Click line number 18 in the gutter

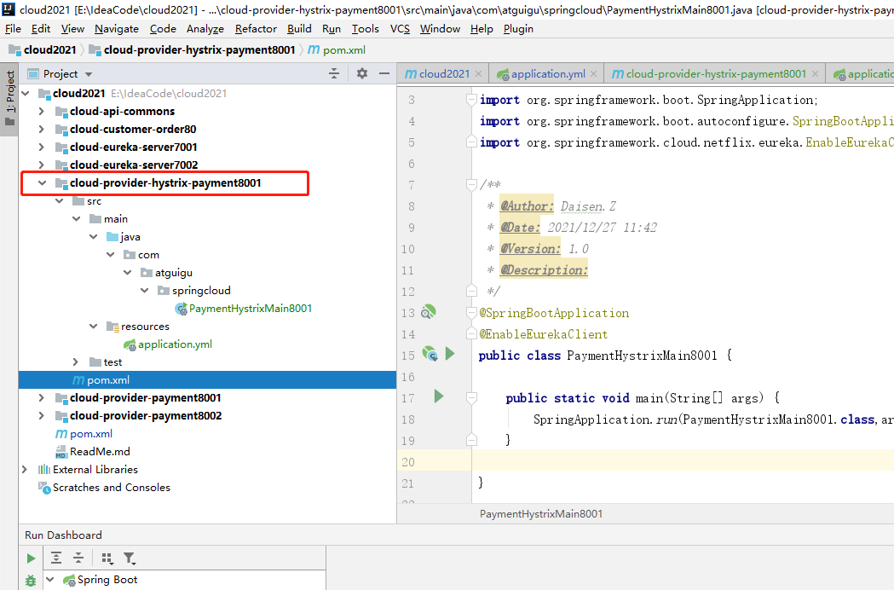click(x=407, y=419)
